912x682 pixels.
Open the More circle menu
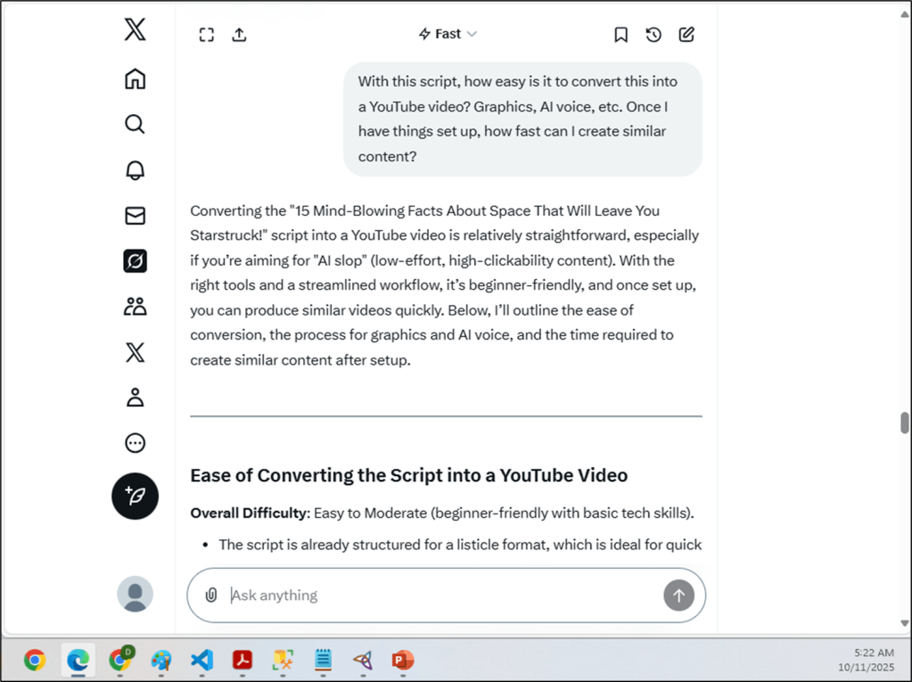click(135, 443)
